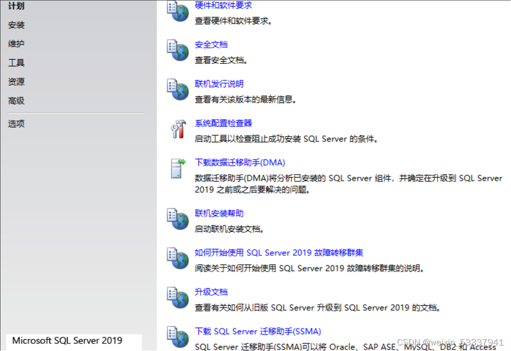Click the icon beside 联机发行说明

coord(178,89)
